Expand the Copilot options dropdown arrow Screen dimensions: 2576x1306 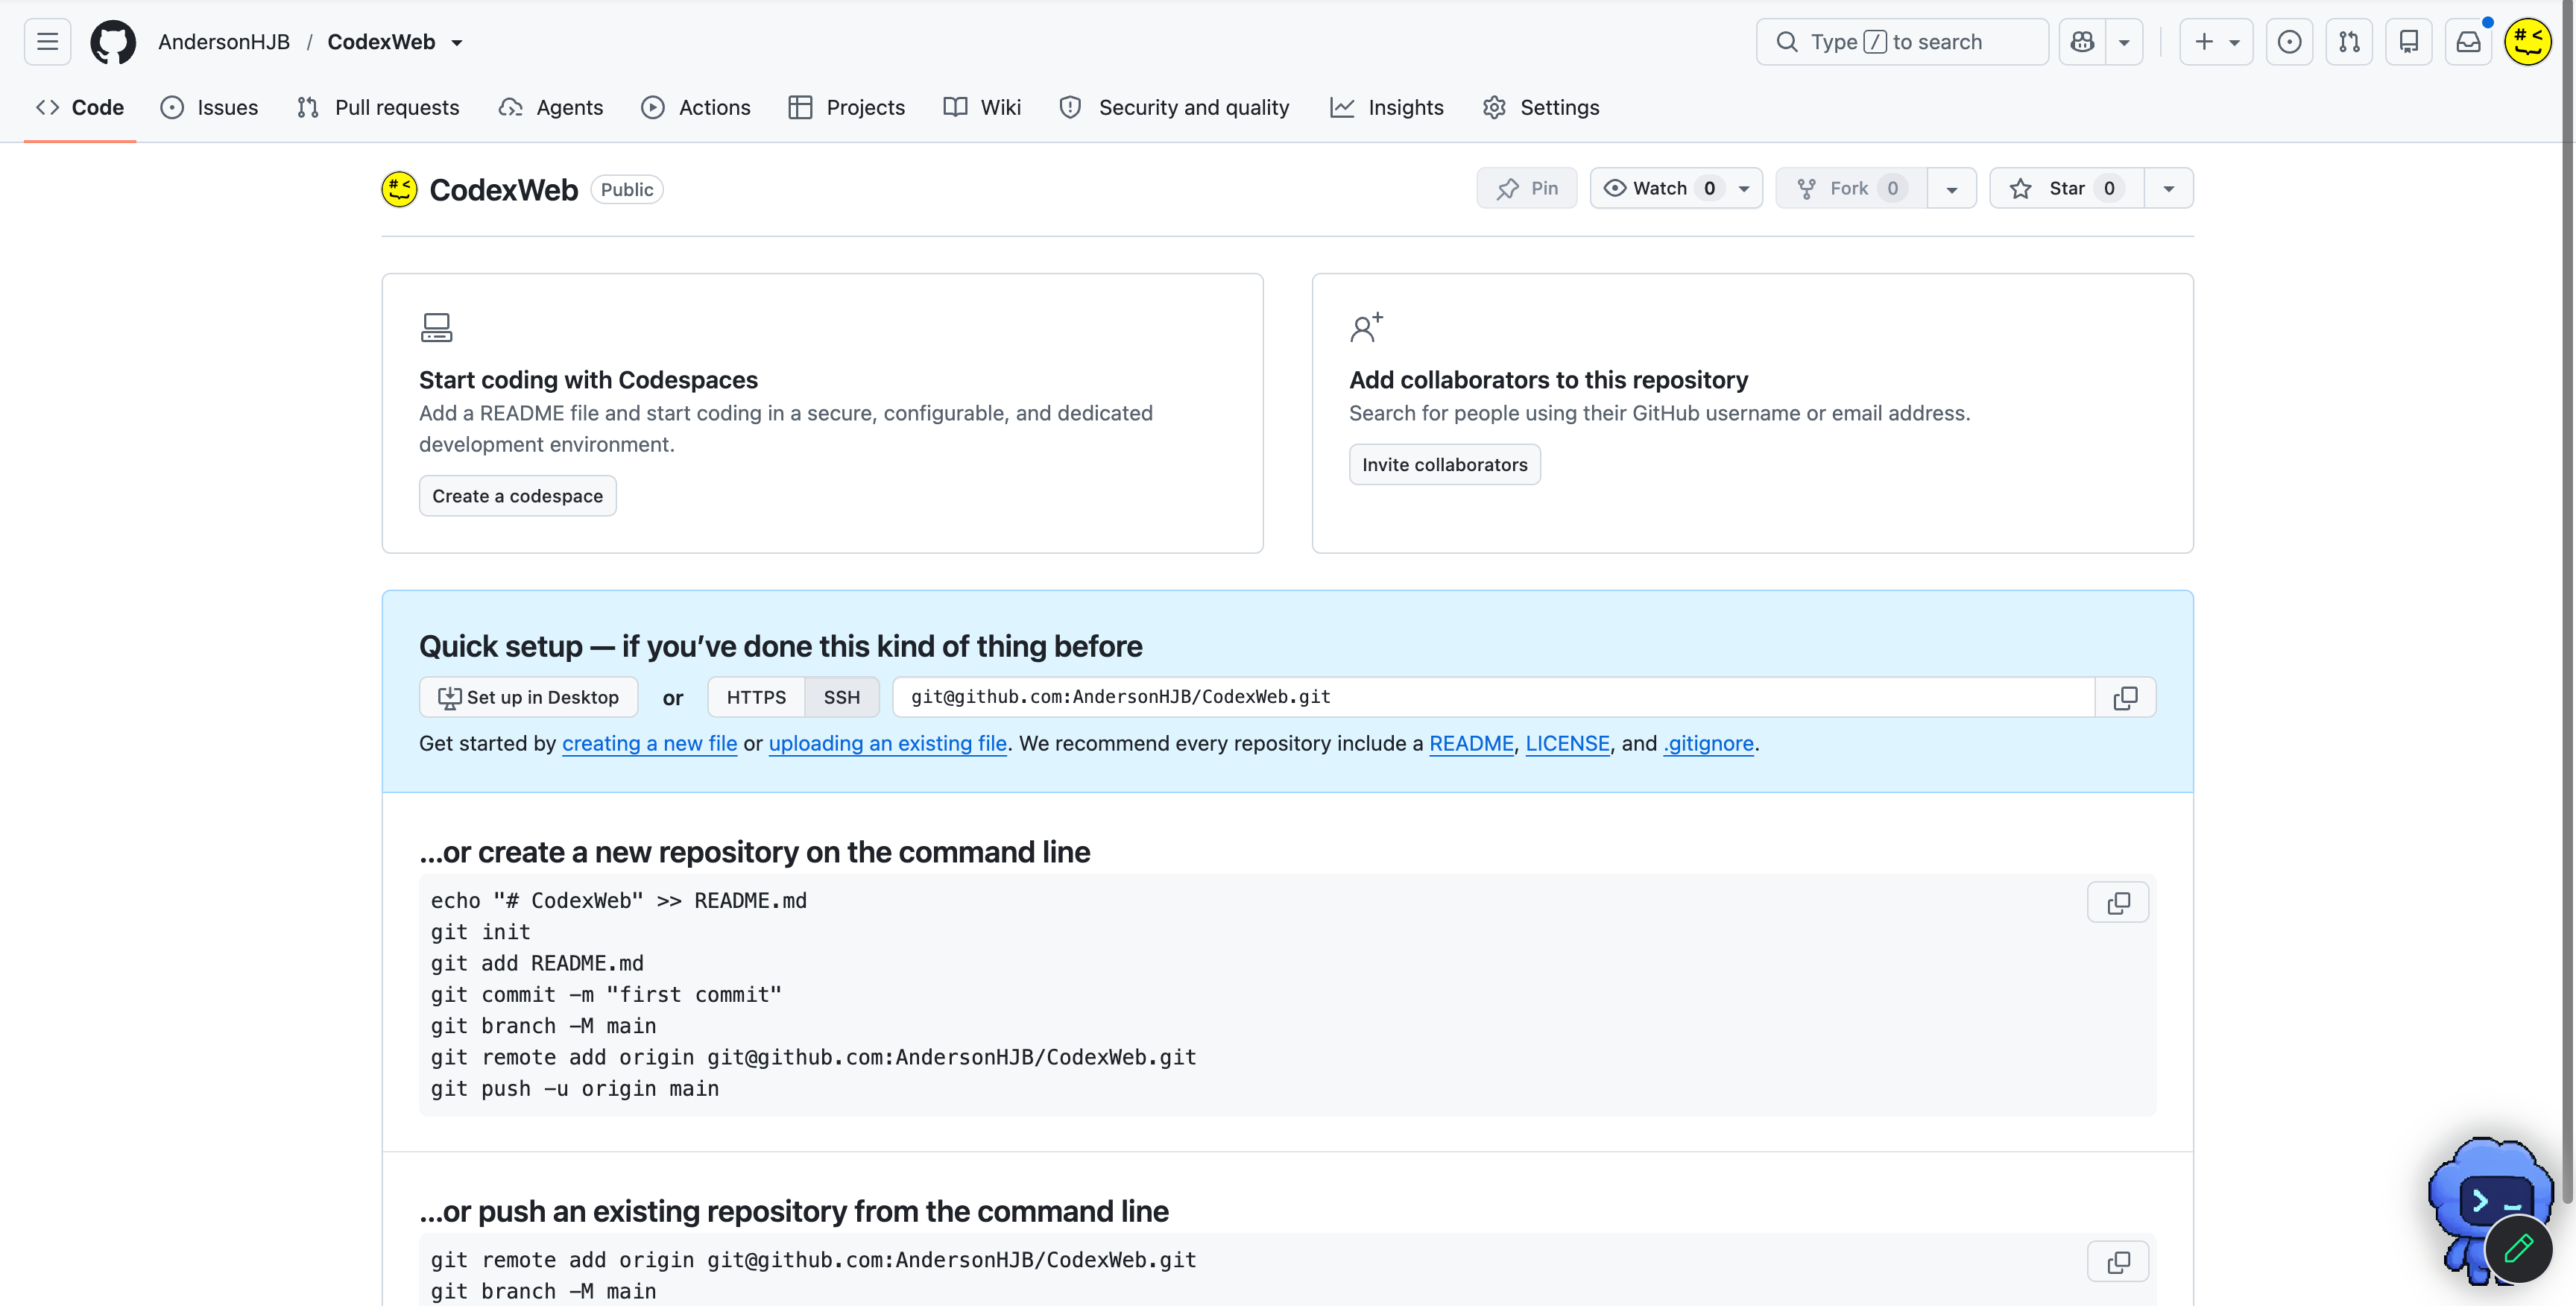click(2124, 42)
